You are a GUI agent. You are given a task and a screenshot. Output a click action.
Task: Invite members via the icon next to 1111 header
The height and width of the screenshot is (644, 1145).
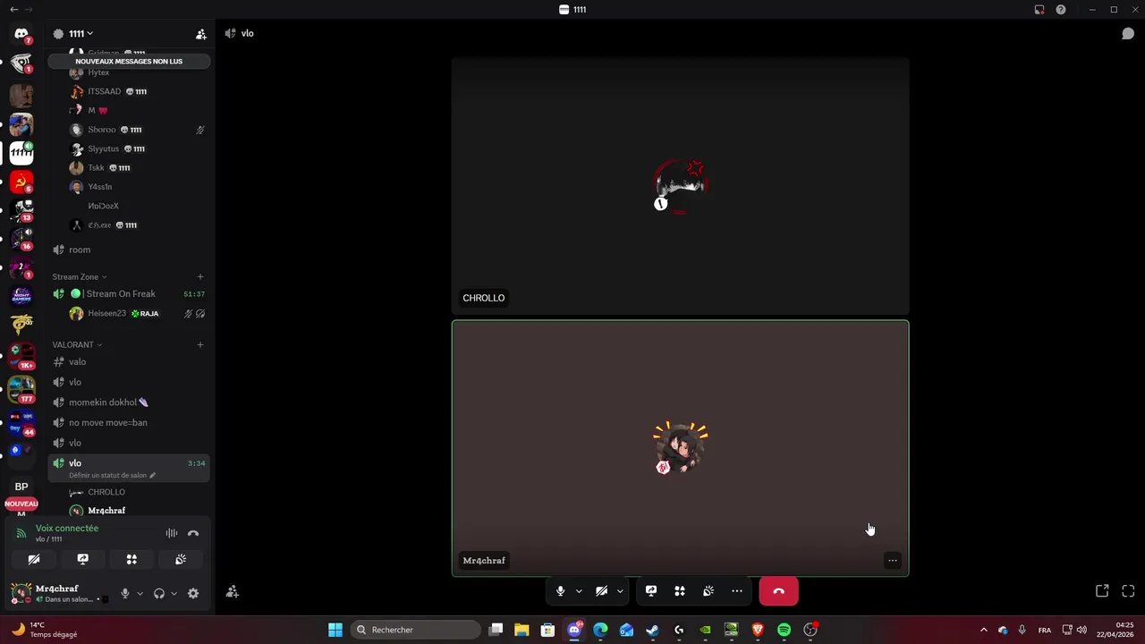[201, 34]
